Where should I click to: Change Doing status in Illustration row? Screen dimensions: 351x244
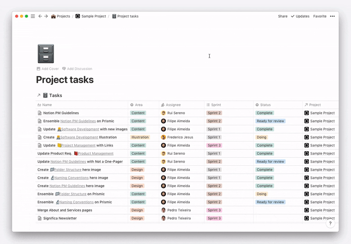pos(261,137)
